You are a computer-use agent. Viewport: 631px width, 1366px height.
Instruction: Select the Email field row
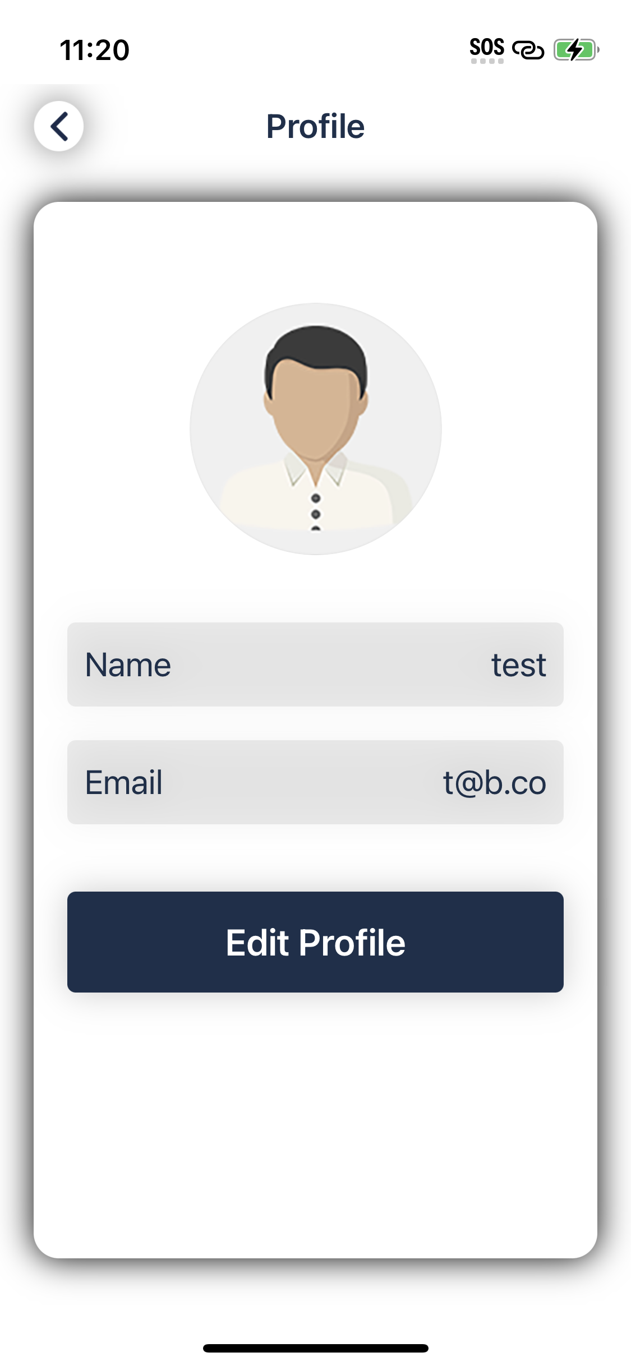pos(315,782)
